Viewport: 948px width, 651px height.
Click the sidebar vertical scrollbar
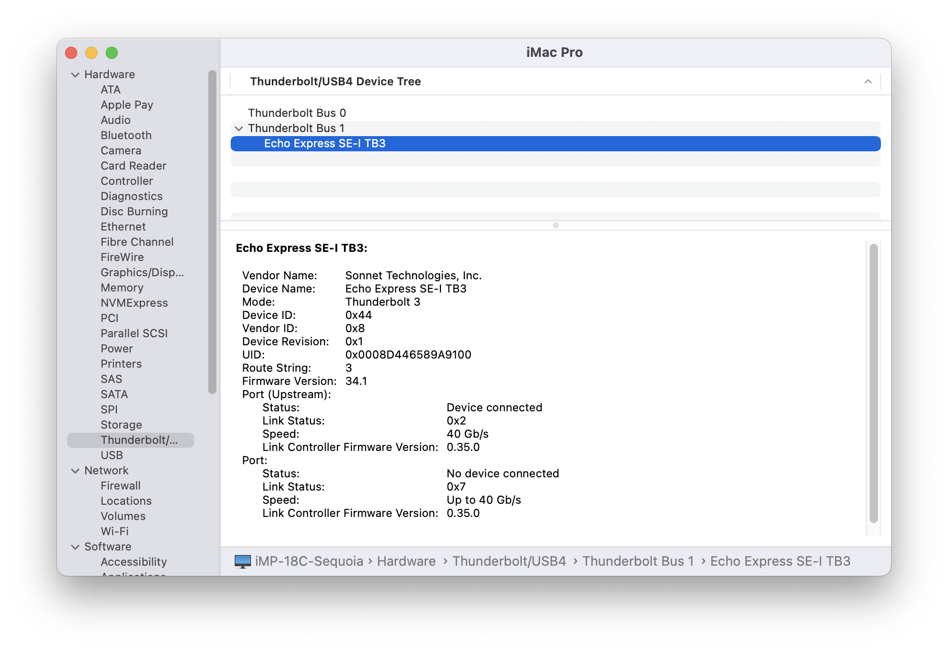coord(212,232)
